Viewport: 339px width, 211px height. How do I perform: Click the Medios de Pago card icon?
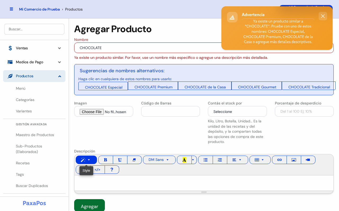pyautogui.click(x=10, y=62)
